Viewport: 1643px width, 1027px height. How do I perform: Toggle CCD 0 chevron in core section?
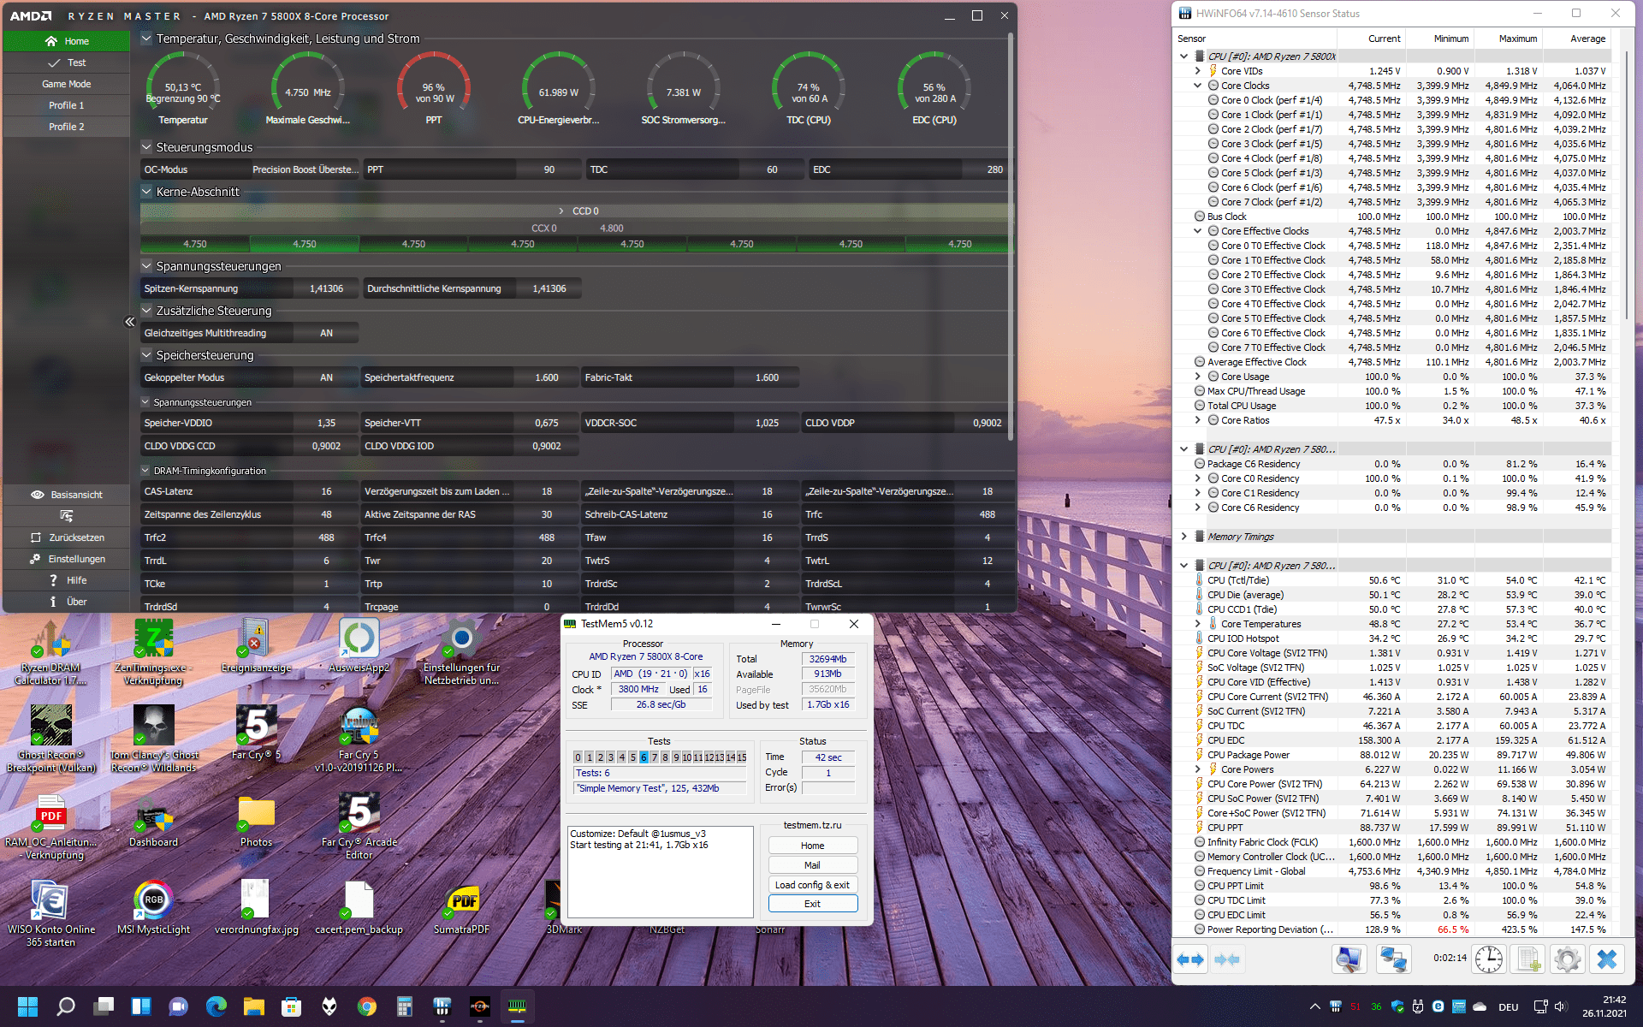(561, 211)
